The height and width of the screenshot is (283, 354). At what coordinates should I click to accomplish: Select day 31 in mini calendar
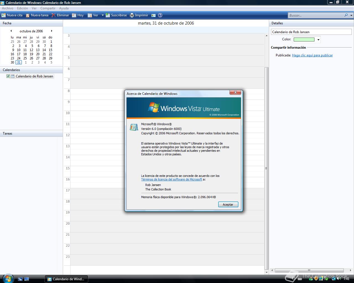pos(19,62)
